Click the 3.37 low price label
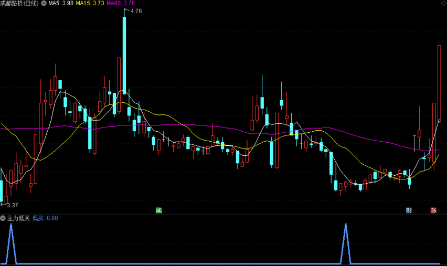The width and height of the screenshot is (447, 266). coord(12,205)
